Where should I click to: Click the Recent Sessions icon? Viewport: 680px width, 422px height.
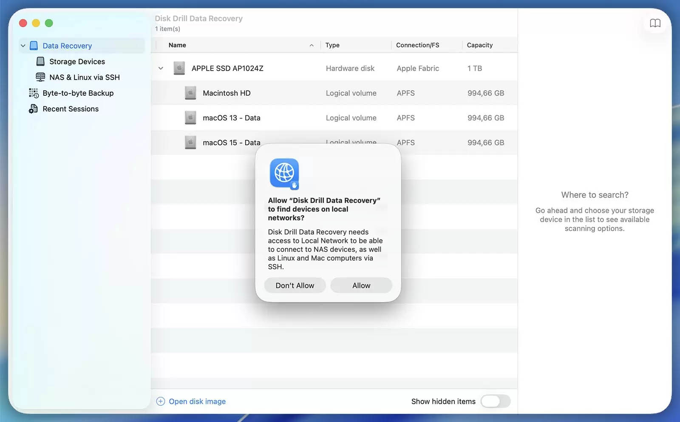[33, 109]
